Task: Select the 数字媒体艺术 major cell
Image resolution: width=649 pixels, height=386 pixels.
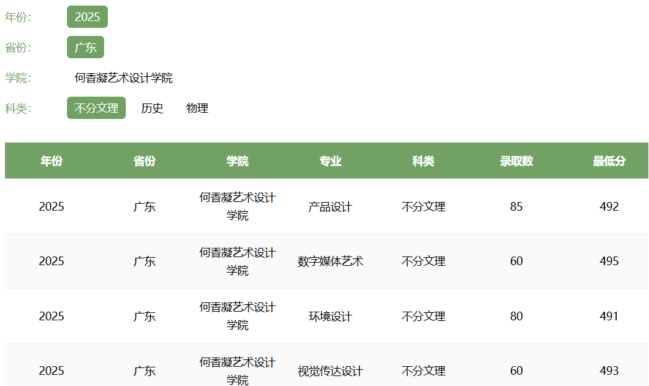Action: point(330,261)
